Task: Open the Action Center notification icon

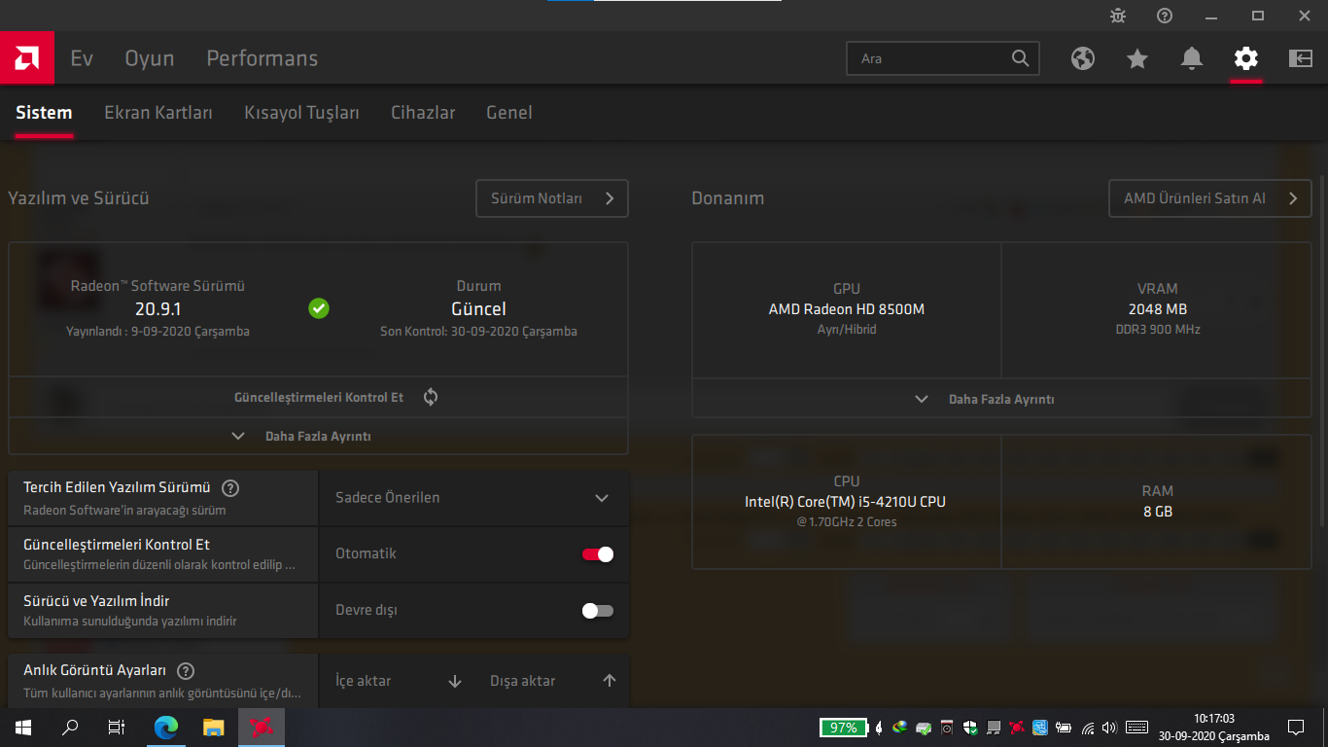Action: coord(1296,728)
